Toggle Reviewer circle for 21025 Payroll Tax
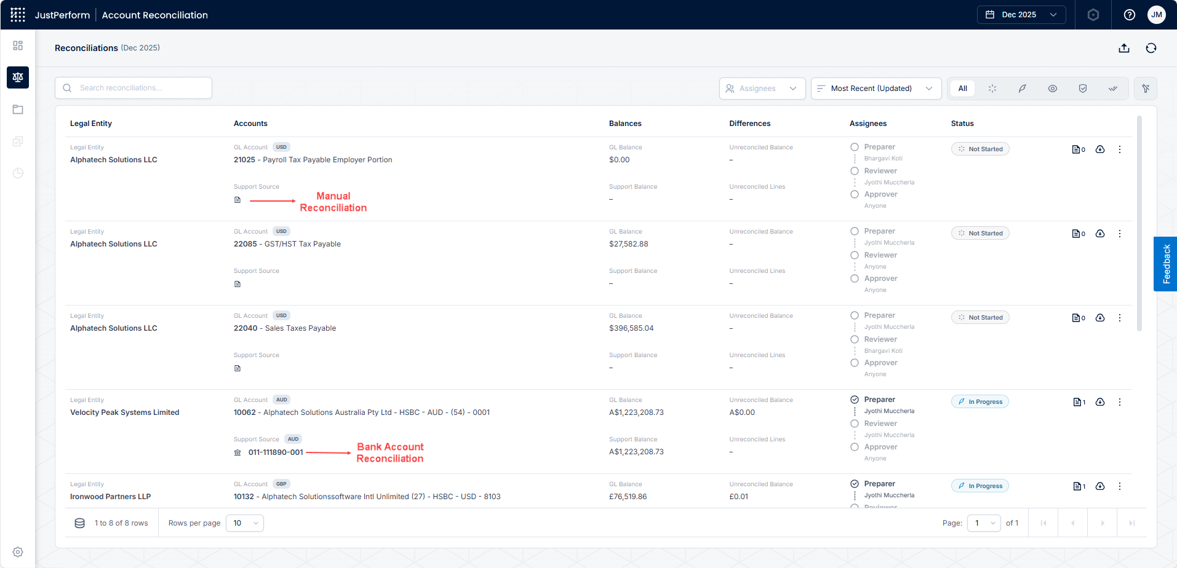Viewport: 1177px width, 568px height. click(x=855, y=171)
